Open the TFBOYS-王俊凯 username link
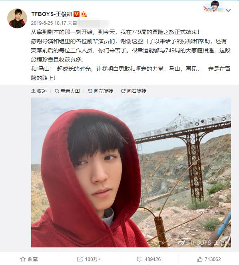The image size is (239, 265). [x=52, y=14]
